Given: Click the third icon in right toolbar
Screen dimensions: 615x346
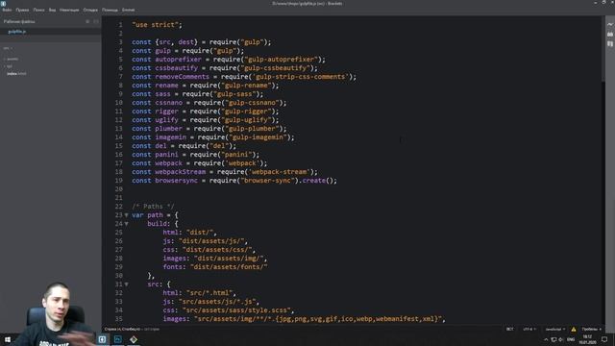Looking at the screenshot, I should (610, 44).
